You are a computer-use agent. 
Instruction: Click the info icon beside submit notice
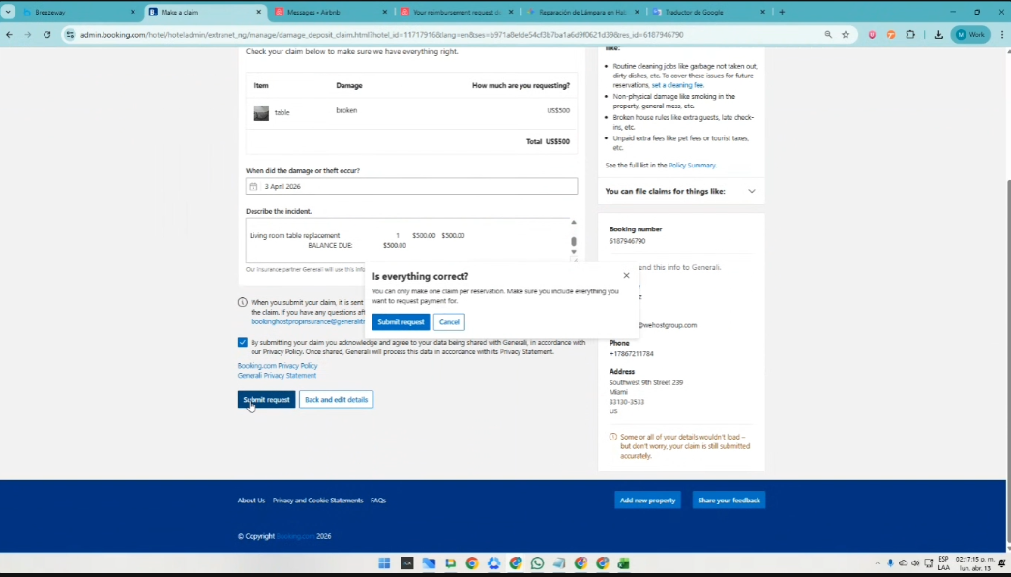(243, 302)
